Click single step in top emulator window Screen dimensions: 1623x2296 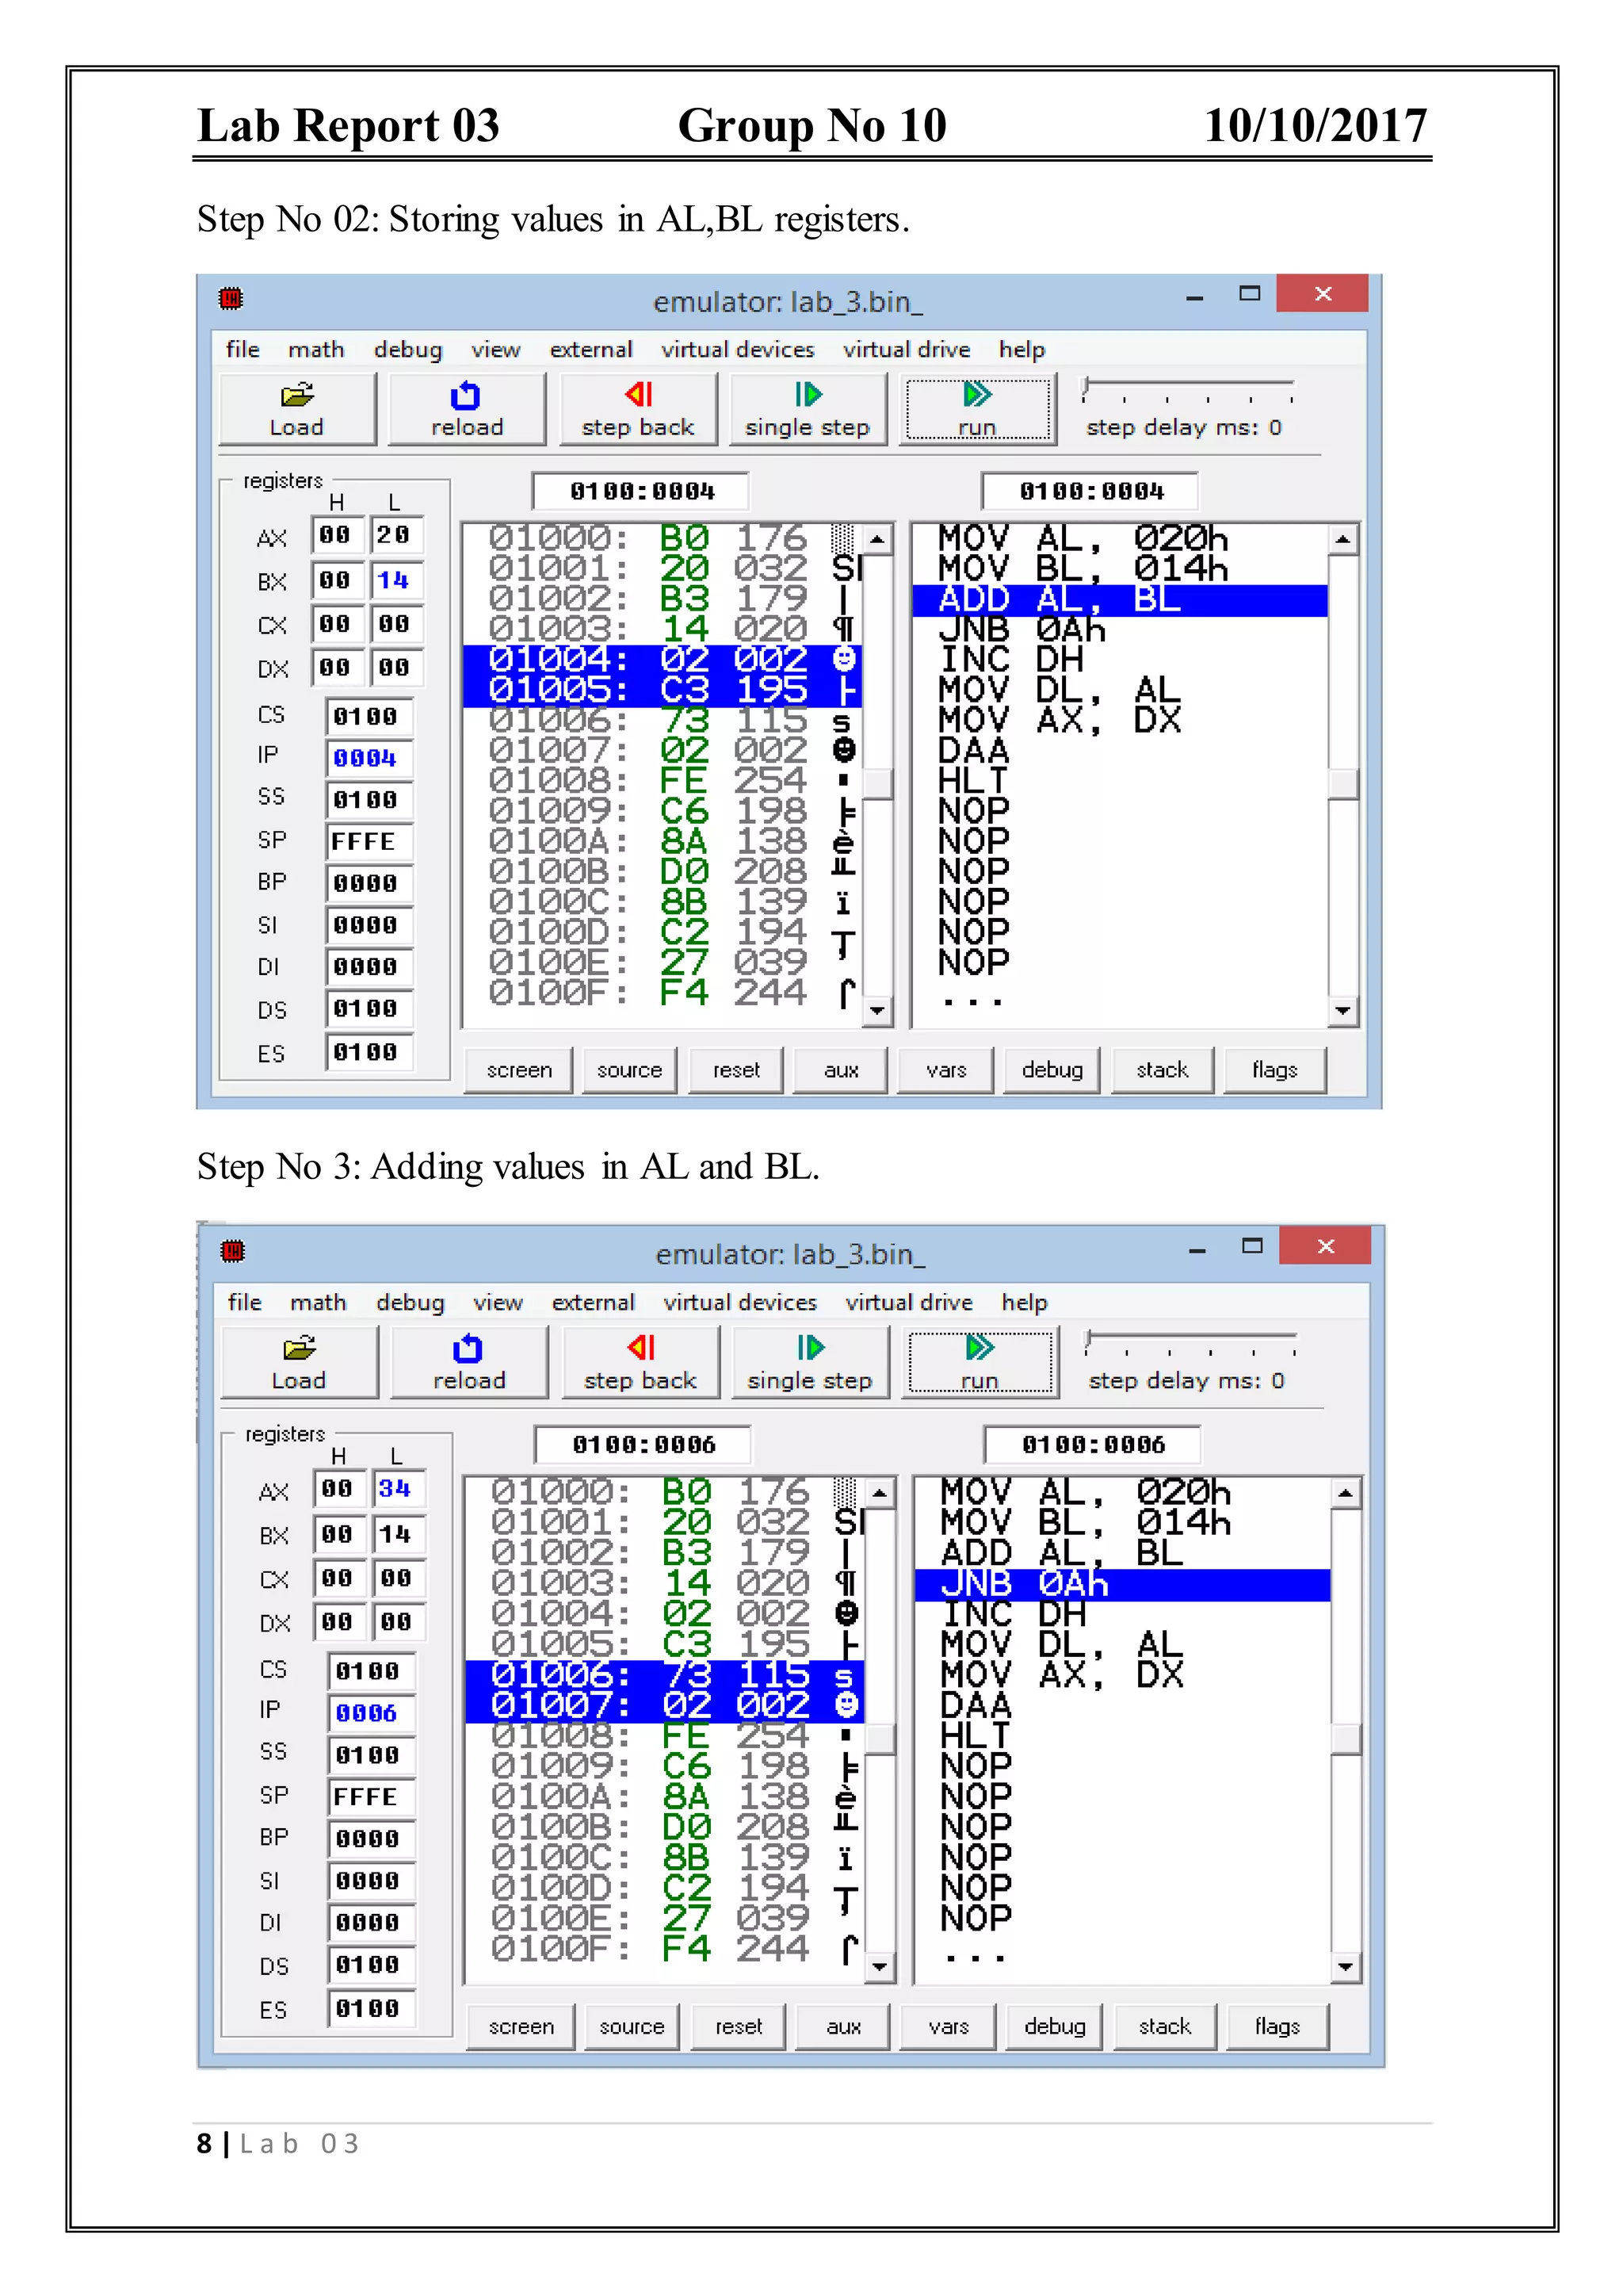[x=808, y=409]
